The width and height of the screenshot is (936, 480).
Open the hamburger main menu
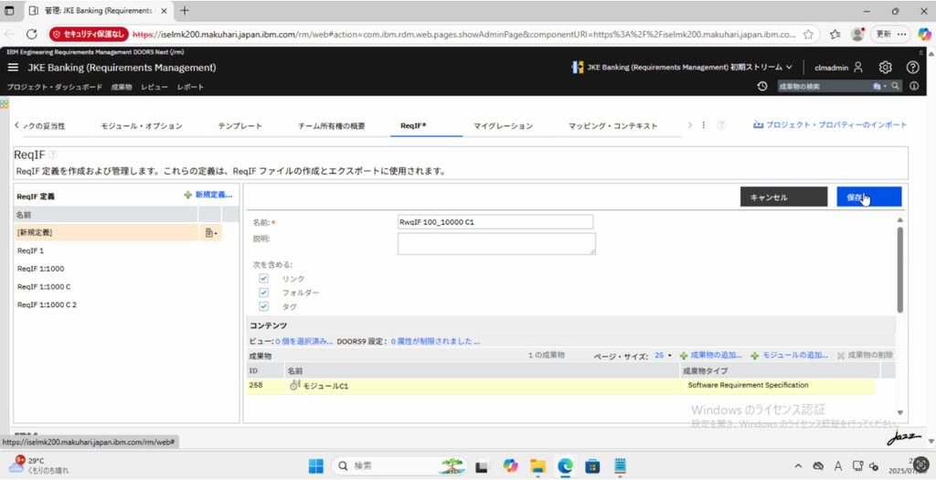pos(13,68)
